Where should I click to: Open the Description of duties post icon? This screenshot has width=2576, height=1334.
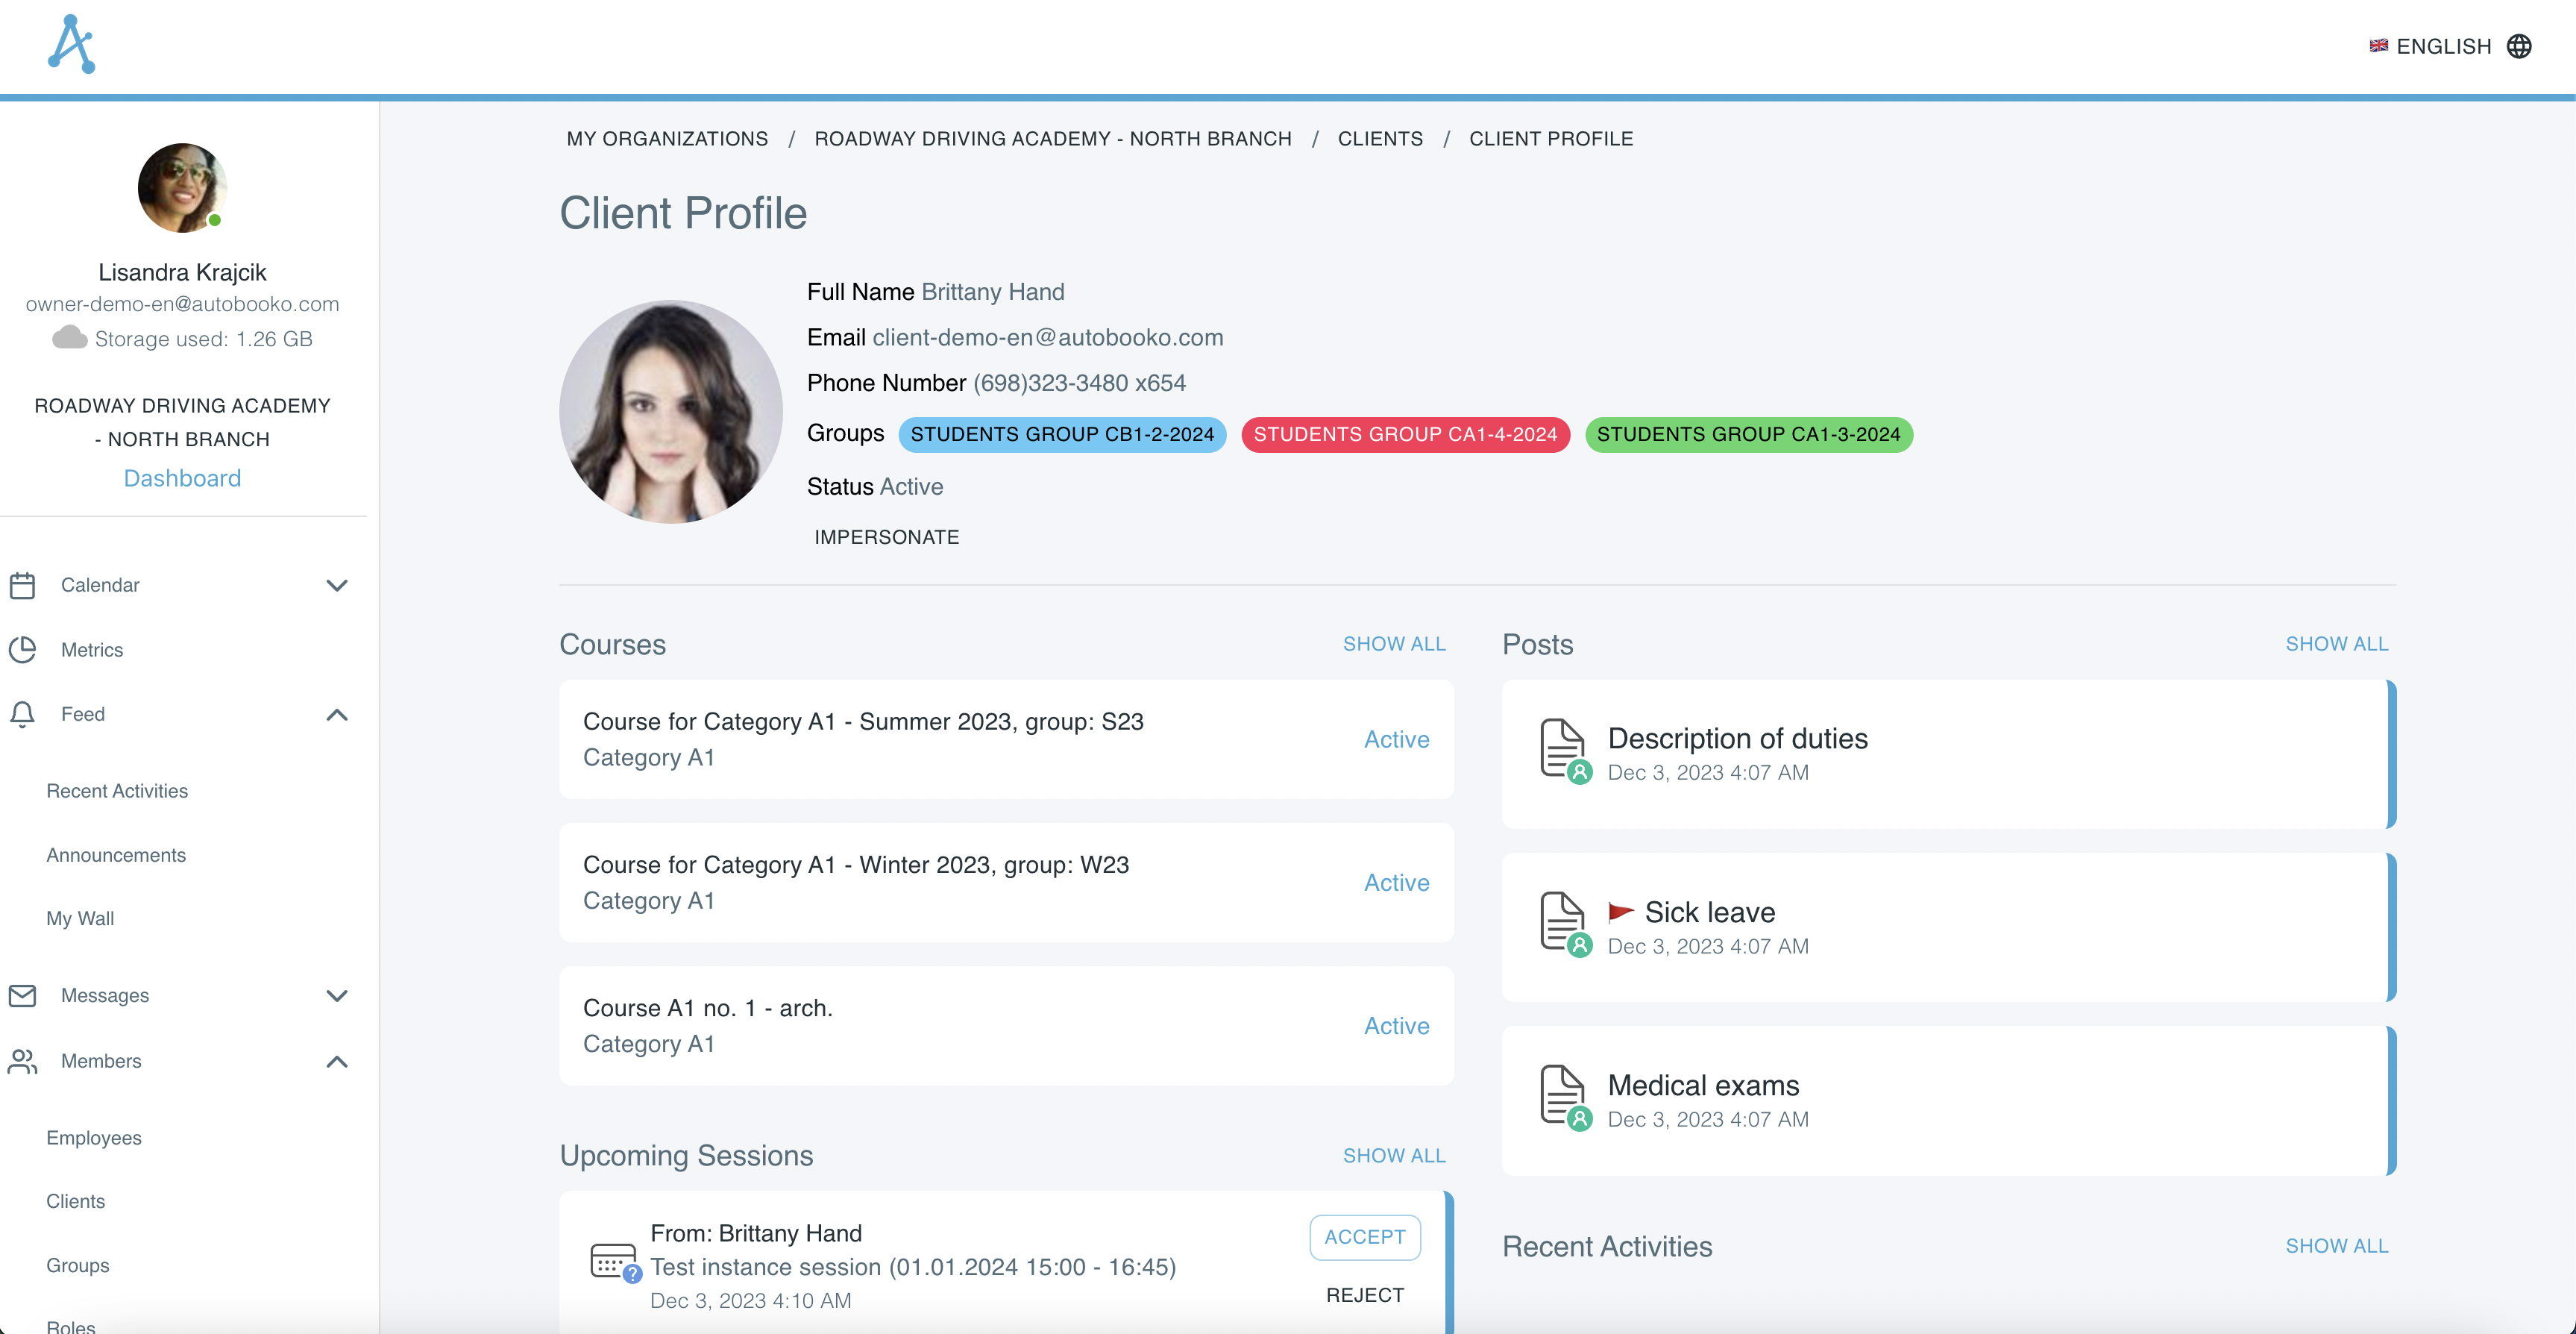point(1564,750)
